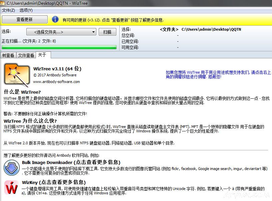Open the 选项(Y) menu
Screen dimensions: 272x201
[26, 10]
